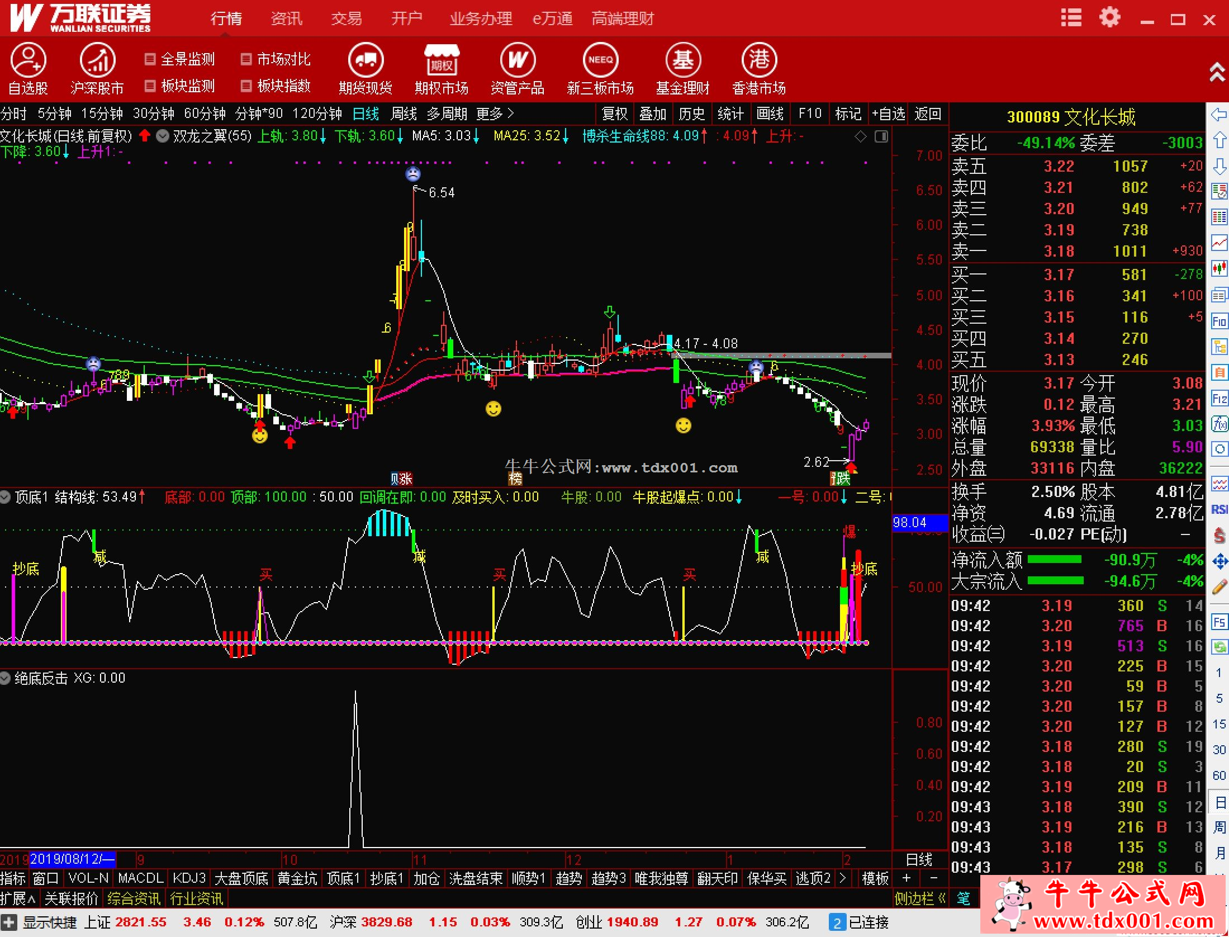Select the 周线 period tab
Image resolution: width=1229 pixels, height=937 pixels.
click(x=404, y=114)
